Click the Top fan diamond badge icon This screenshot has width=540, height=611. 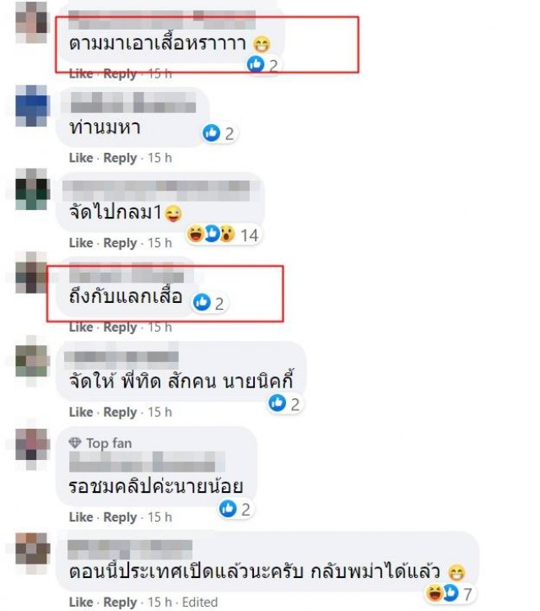pyautogui.click(x=75, y=443)
